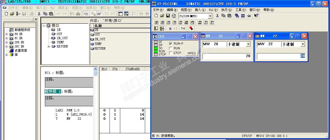Click the monitor glasses icon in LAD editor toolbar
The height and width of the screenshot is (140, 330).
coord(99,14)
